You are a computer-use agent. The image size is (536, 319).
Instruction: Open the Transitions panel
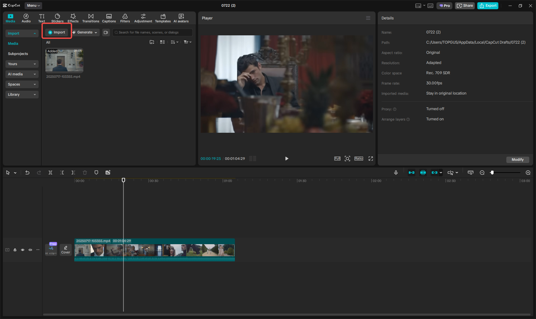91,18
